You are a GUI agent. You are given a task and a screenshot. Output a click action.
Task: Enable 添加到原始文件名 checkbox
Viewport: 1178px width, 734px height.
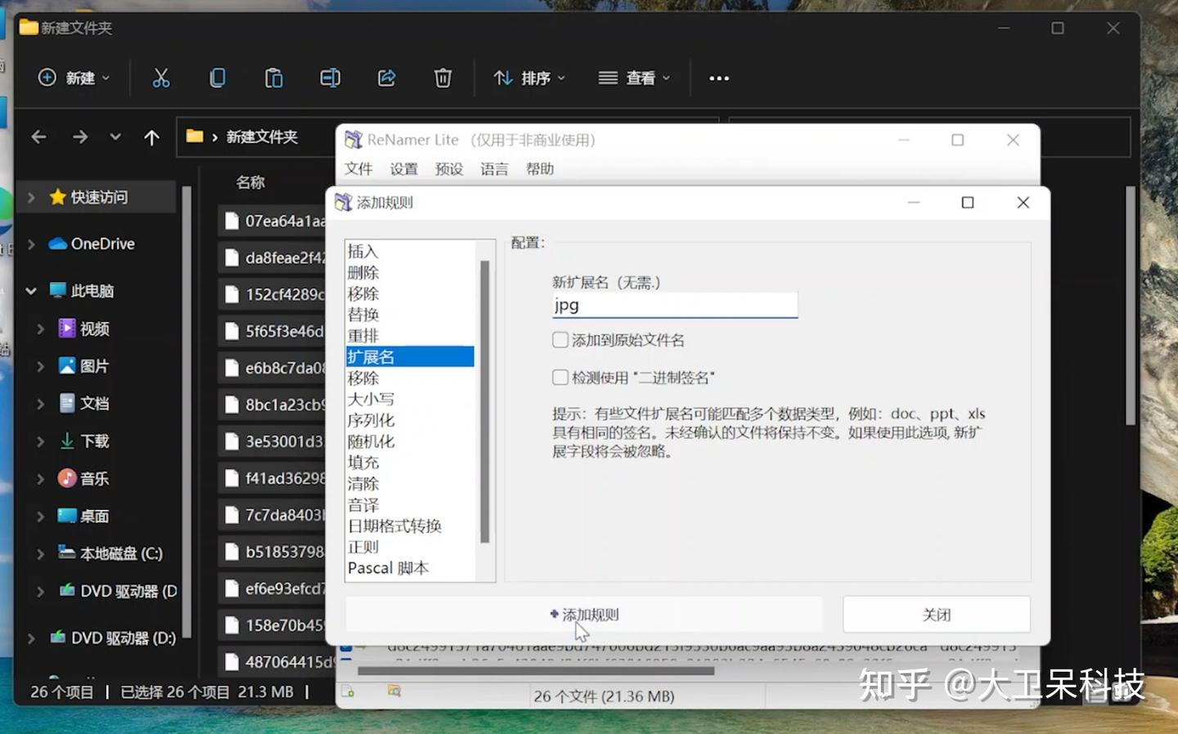point(560,340)
